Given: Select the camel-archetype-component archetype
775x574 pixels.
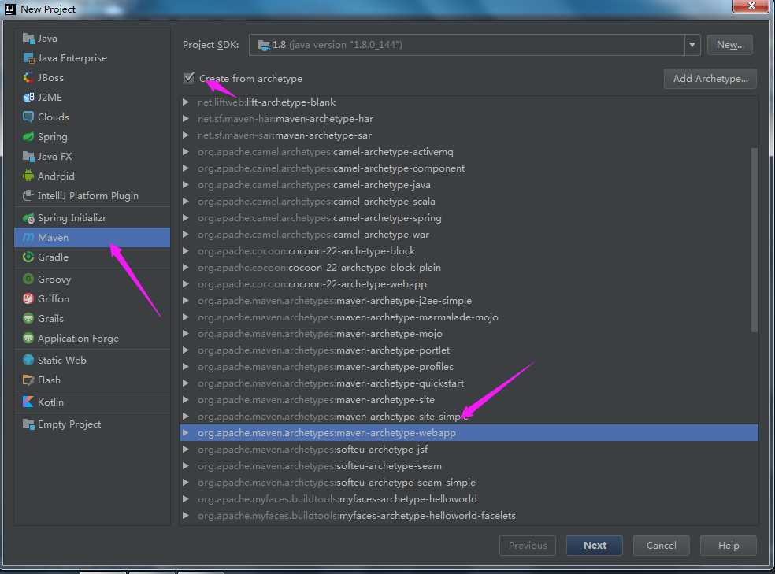Looking at the screenshot, I should point(469,168).
